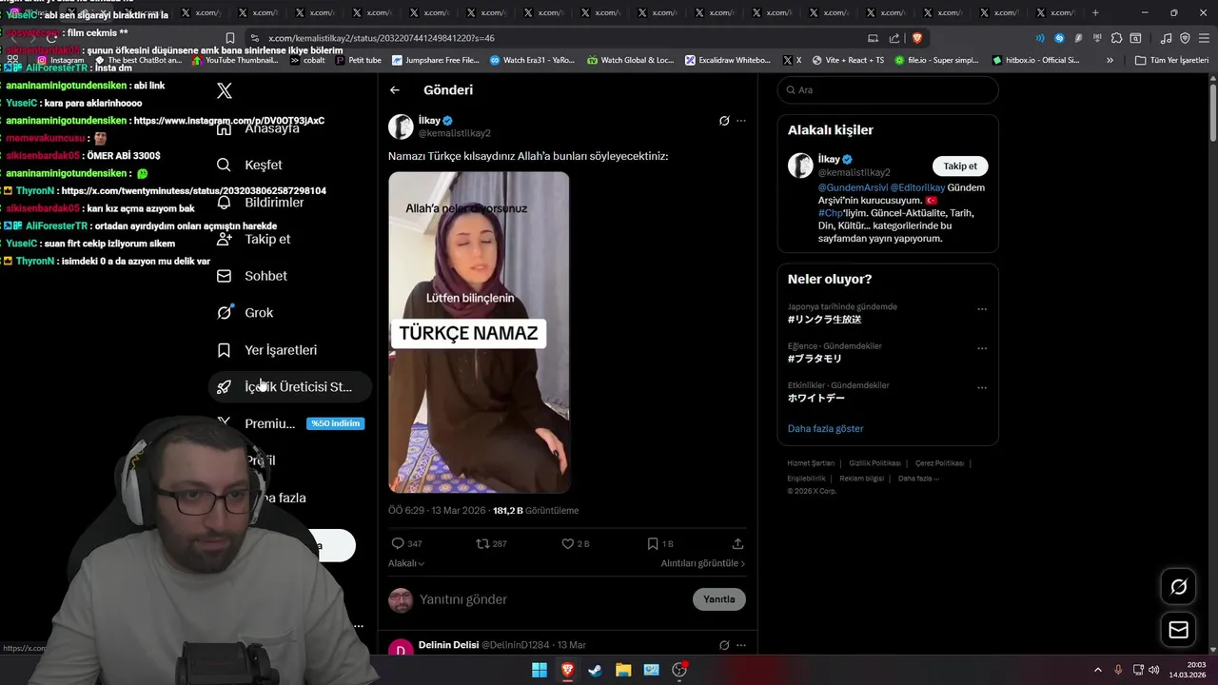Open Yer İşaretleri in the sidebar
Screen dimensions: 1218x685
[x=267, y=349]
